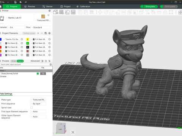Open First layer filament sequence dropdown
The image size is (182, 136).
38,111
